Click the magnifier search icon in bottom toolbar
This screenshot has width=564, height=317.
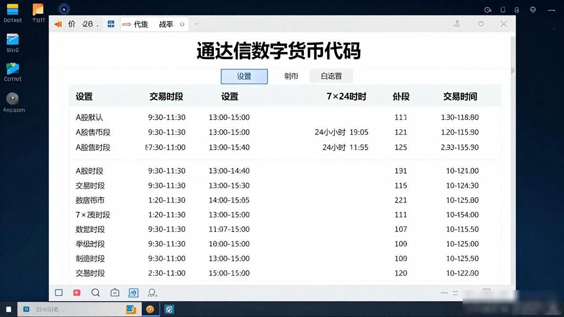96,293
